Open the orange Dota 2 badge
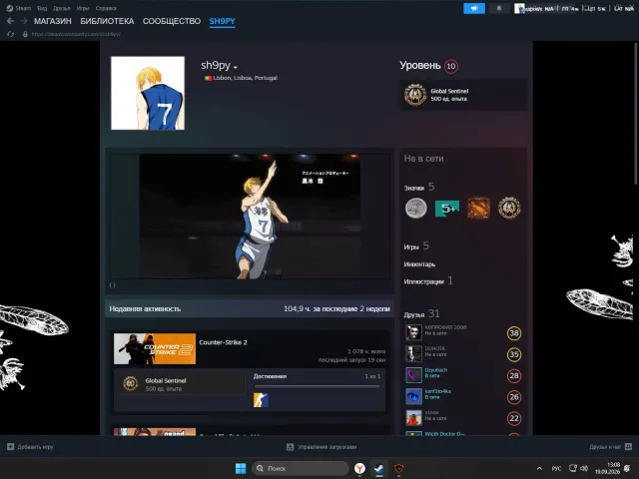This screenshot has width=639, height=479. pyautogui.click(x=478, y=209)
